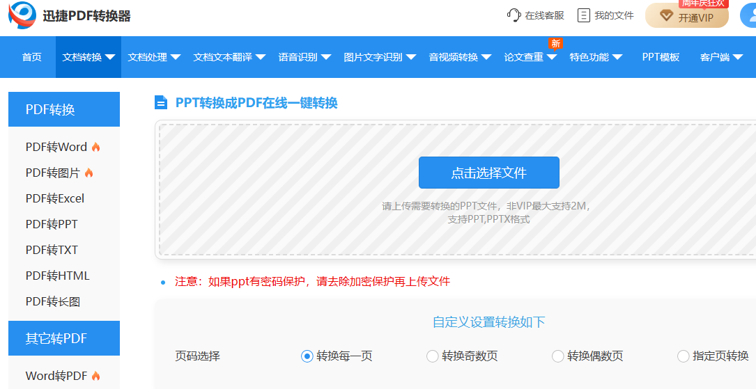The image size is (756, 389).
Task: Expand the 文档文本翻译 dropdown arrow
Action: 261,57
